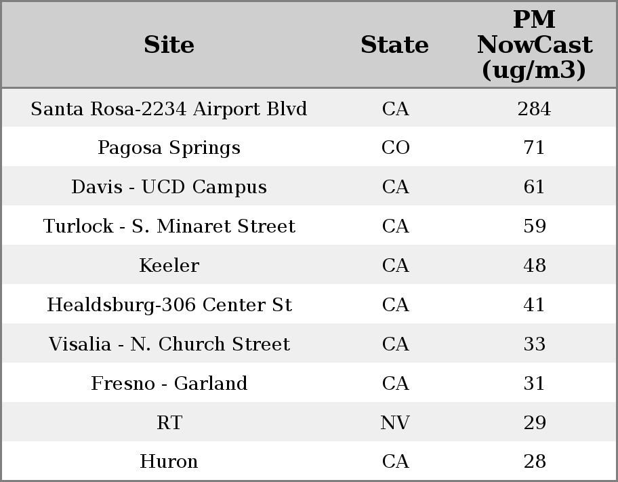Click the PM value 29
Viewport: 618px width, 482px height.
(x=534, y=423)
